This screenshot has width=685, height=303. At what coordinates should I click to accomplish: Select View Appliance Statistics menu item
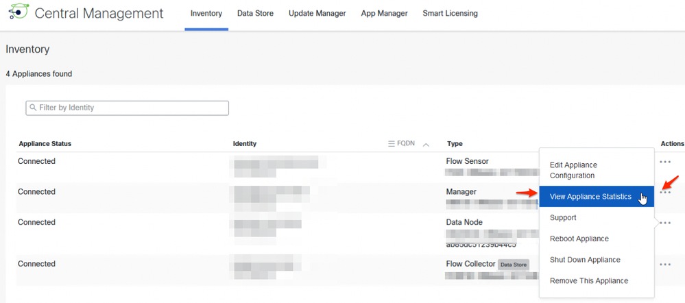590,197
